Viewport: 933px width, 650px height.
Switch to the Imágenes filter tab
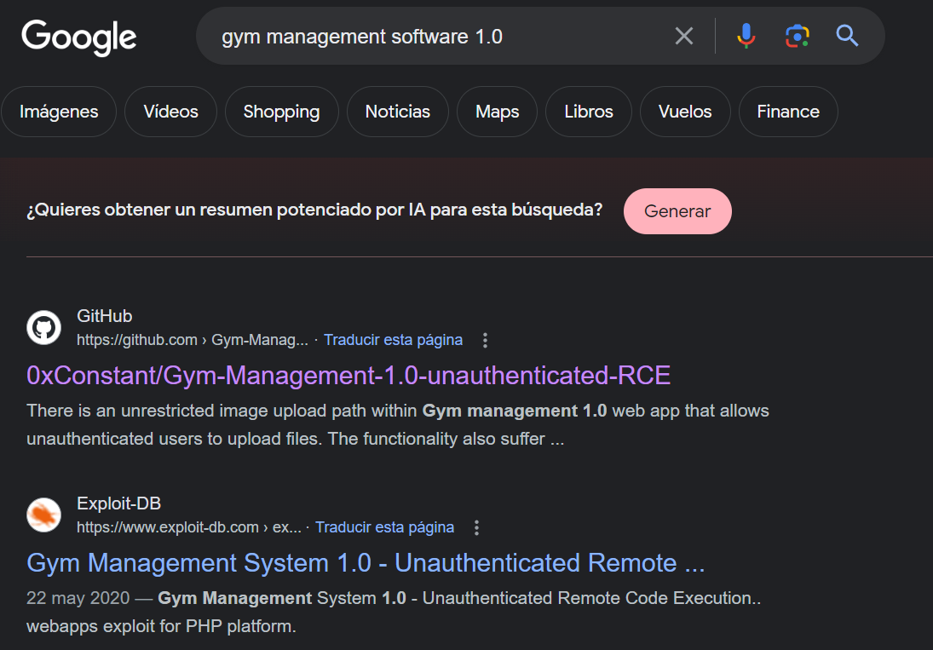point(59,112)
